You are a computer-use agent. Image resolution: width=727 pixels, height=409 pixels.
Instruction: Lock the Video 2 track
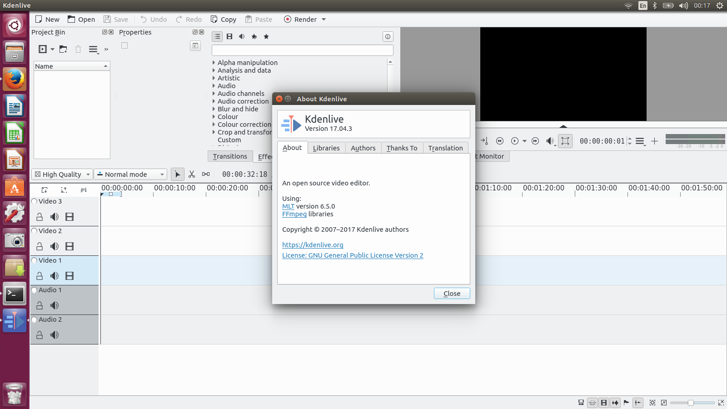click(x=40, y=246)
